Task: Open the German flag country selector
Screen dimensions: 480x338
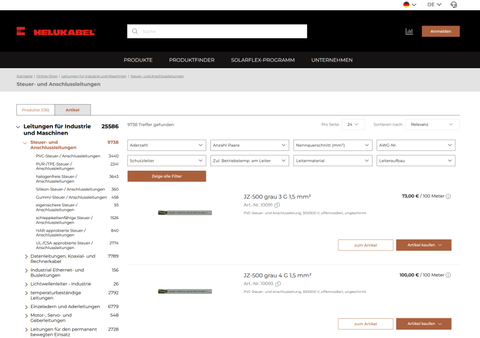Action: pos(409,5)
